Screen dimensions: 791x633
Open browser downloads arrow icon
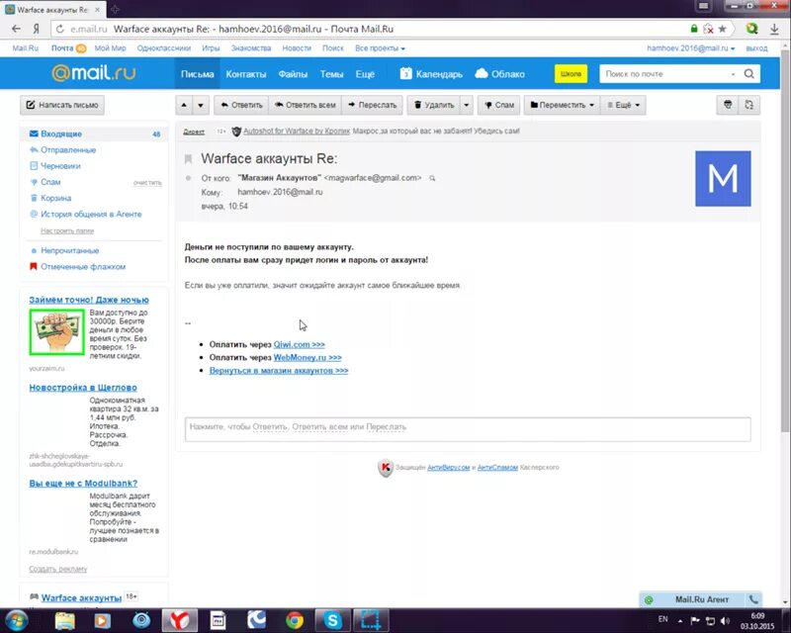click(x=774, y=29)
